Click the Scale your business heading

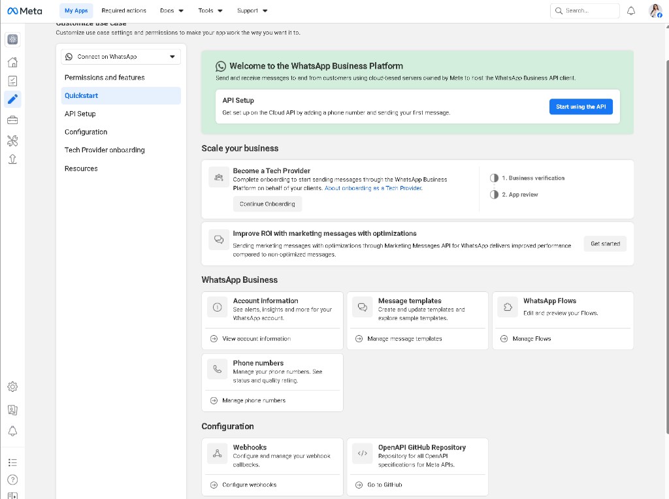[240, 148]
